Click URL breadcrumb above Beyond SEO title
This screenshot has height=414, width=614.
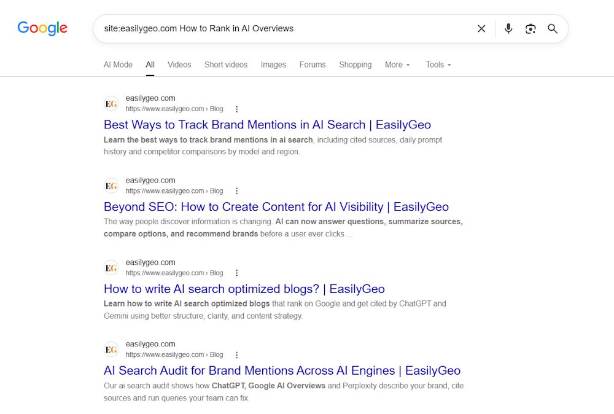(x=174, y=191)
